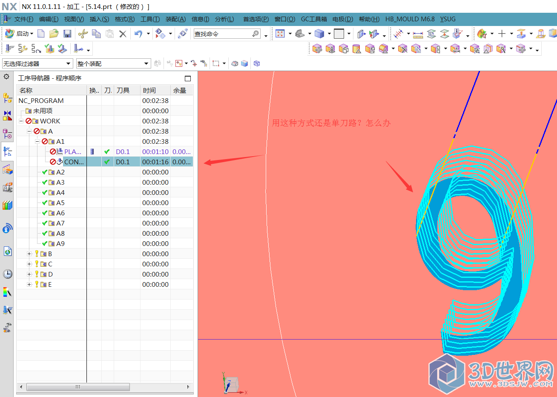Collapse the WORK program group
This screenshot has width=557, height=397.
[21, 121]
